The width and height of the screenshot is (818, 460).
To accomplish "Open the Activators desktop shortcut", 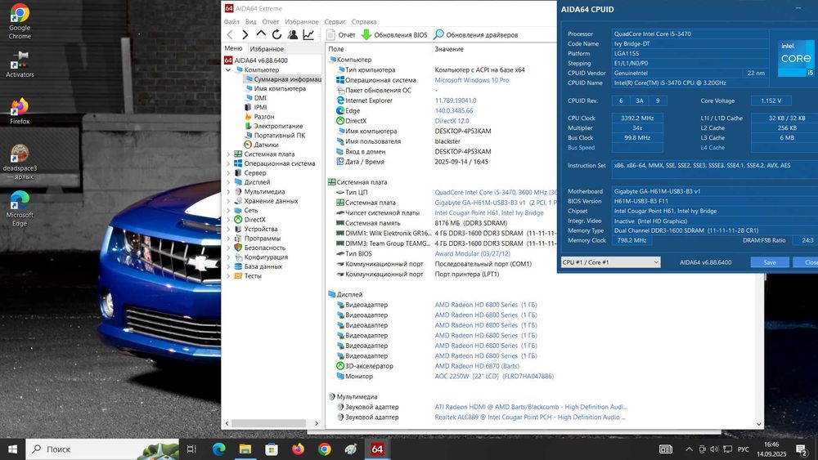I will pos(20,64).
